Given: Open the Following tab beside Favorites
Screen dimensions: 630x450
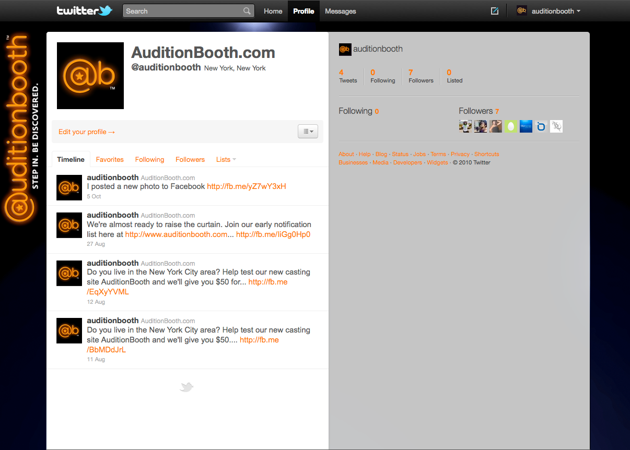Looking at the screenshot, I should [x=149, y=159].
